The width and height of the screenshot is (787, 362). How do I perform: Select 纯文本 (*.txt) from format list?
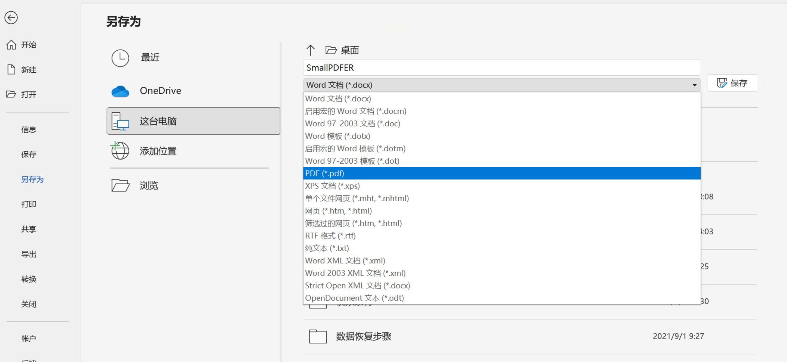point(327,248)
